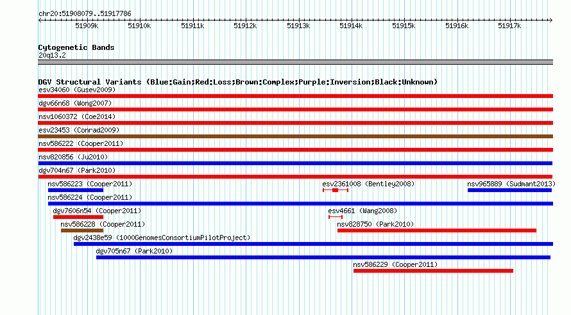Click the 20q13.2 band label
Viewport: 571px width, 315px height.
[x=52, y=55]
